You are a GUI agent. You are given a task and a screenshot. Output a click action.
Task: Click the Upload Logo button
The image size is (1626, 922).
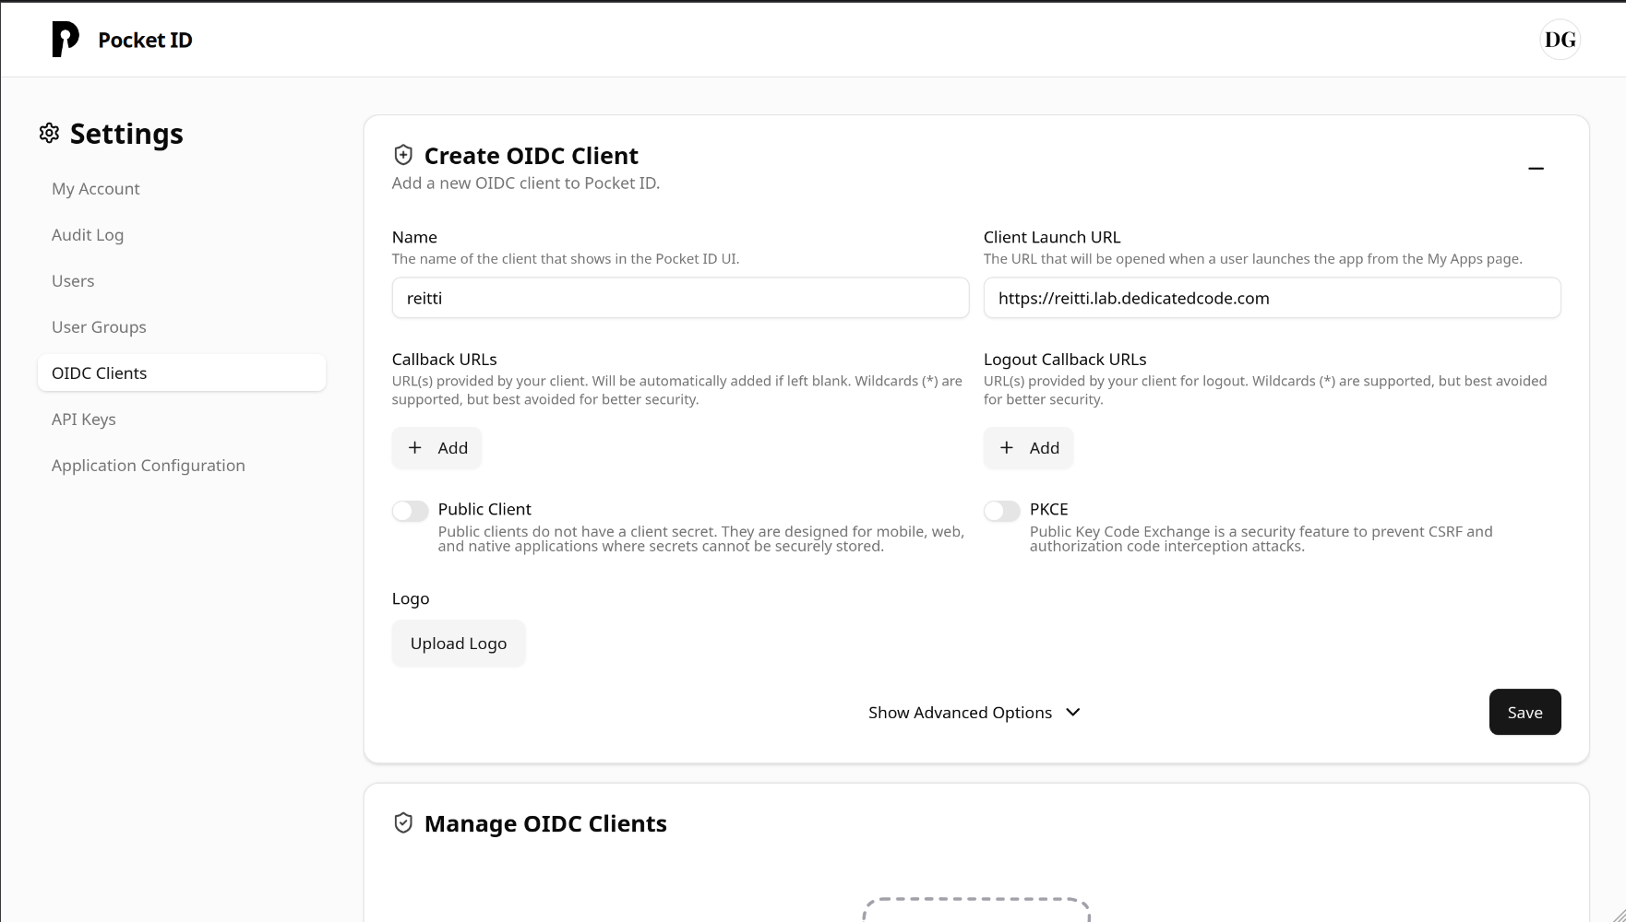[459, 644]
